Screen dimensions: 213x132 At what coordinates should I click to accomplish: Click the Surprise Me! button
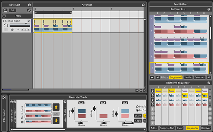click(167, 128)
